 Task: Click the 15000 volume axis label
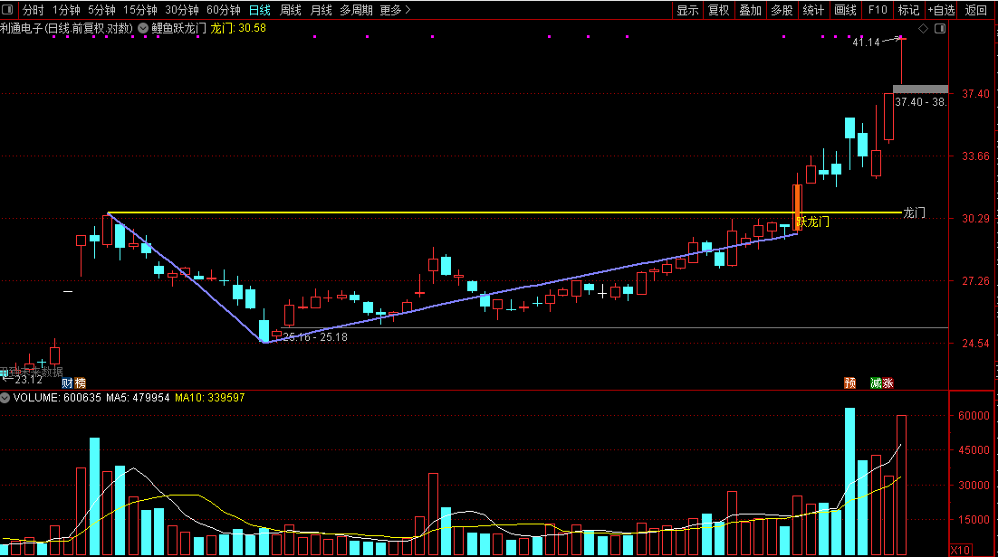pyautogui.click(x=974, y=519)
